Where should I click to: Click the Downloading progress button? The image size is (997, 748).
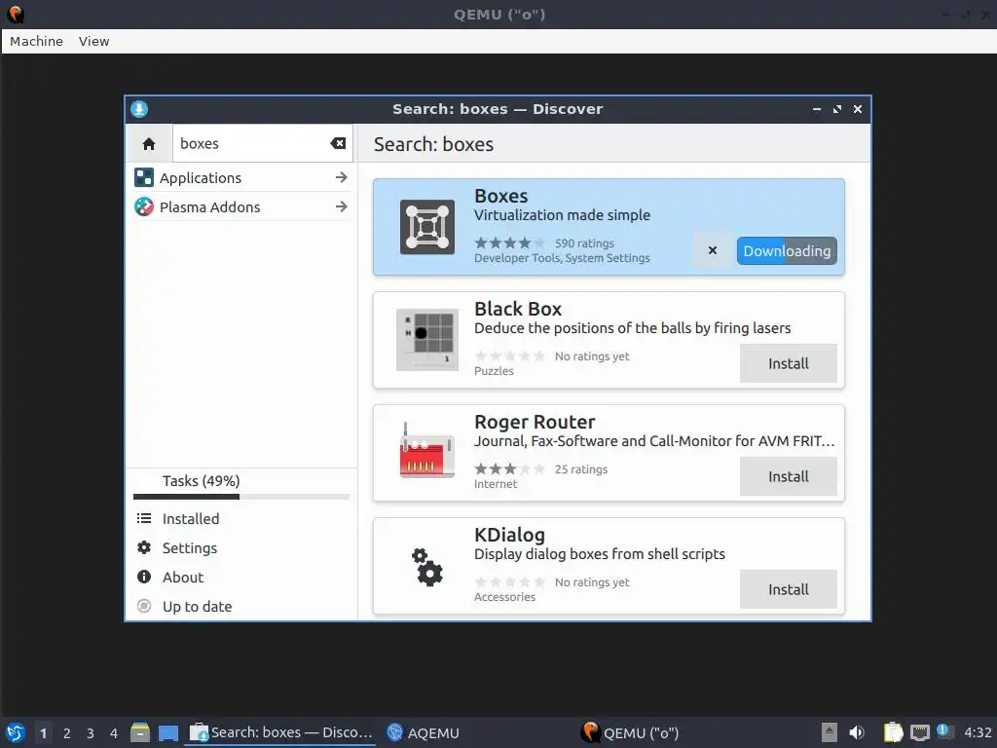click(787, 250)
